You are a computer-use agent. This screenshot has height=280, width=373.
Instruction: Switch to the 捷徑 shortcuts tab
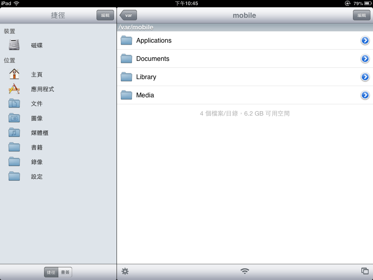(51, 272)
